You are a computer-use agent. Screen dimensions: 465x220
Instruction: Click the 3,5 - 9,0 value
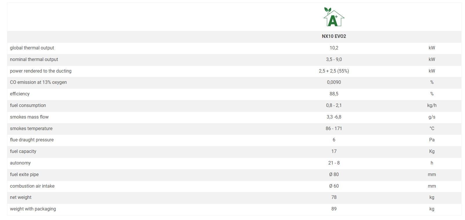point(334,59)
